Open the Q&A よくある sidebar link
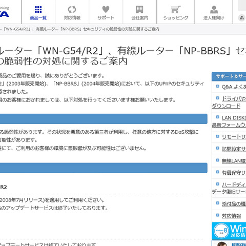 coord(234,87)
